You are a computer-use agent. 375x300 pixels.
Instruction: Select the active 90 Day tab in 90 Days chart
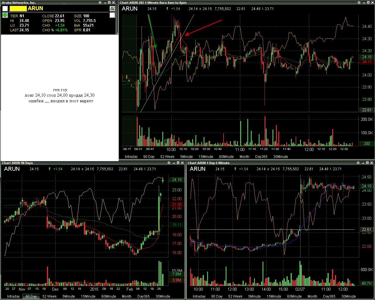(x=31, y=296)
